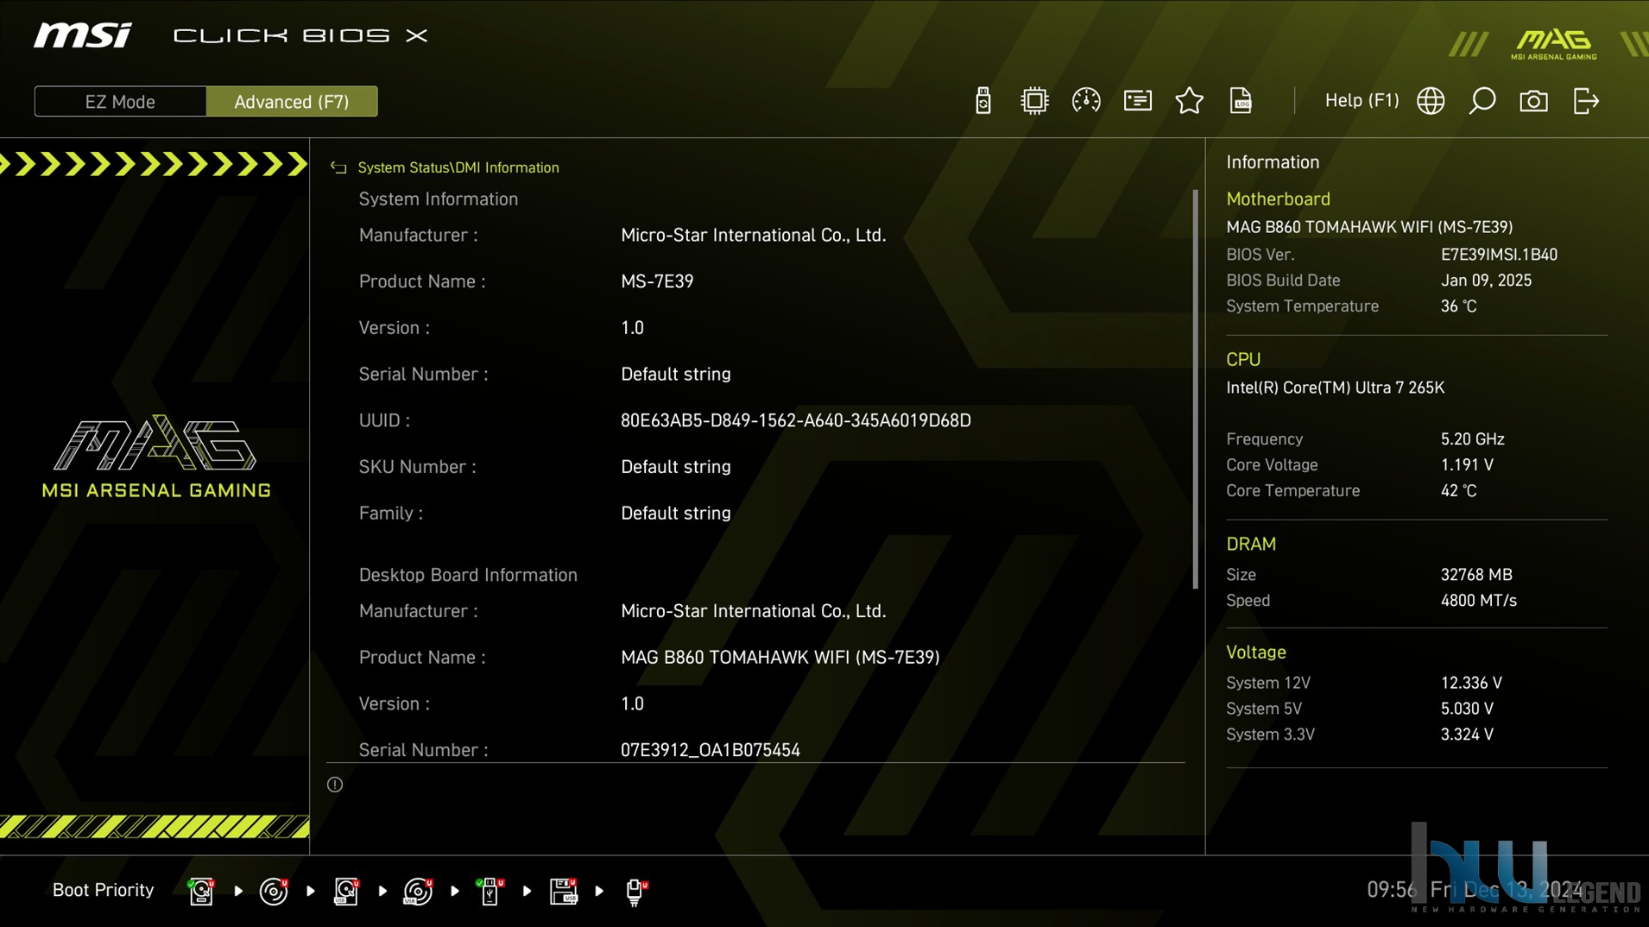This screenshot has height=927, width=1649.
Task: Click the info circle icon below the list
Action: [x=335, y=785]
